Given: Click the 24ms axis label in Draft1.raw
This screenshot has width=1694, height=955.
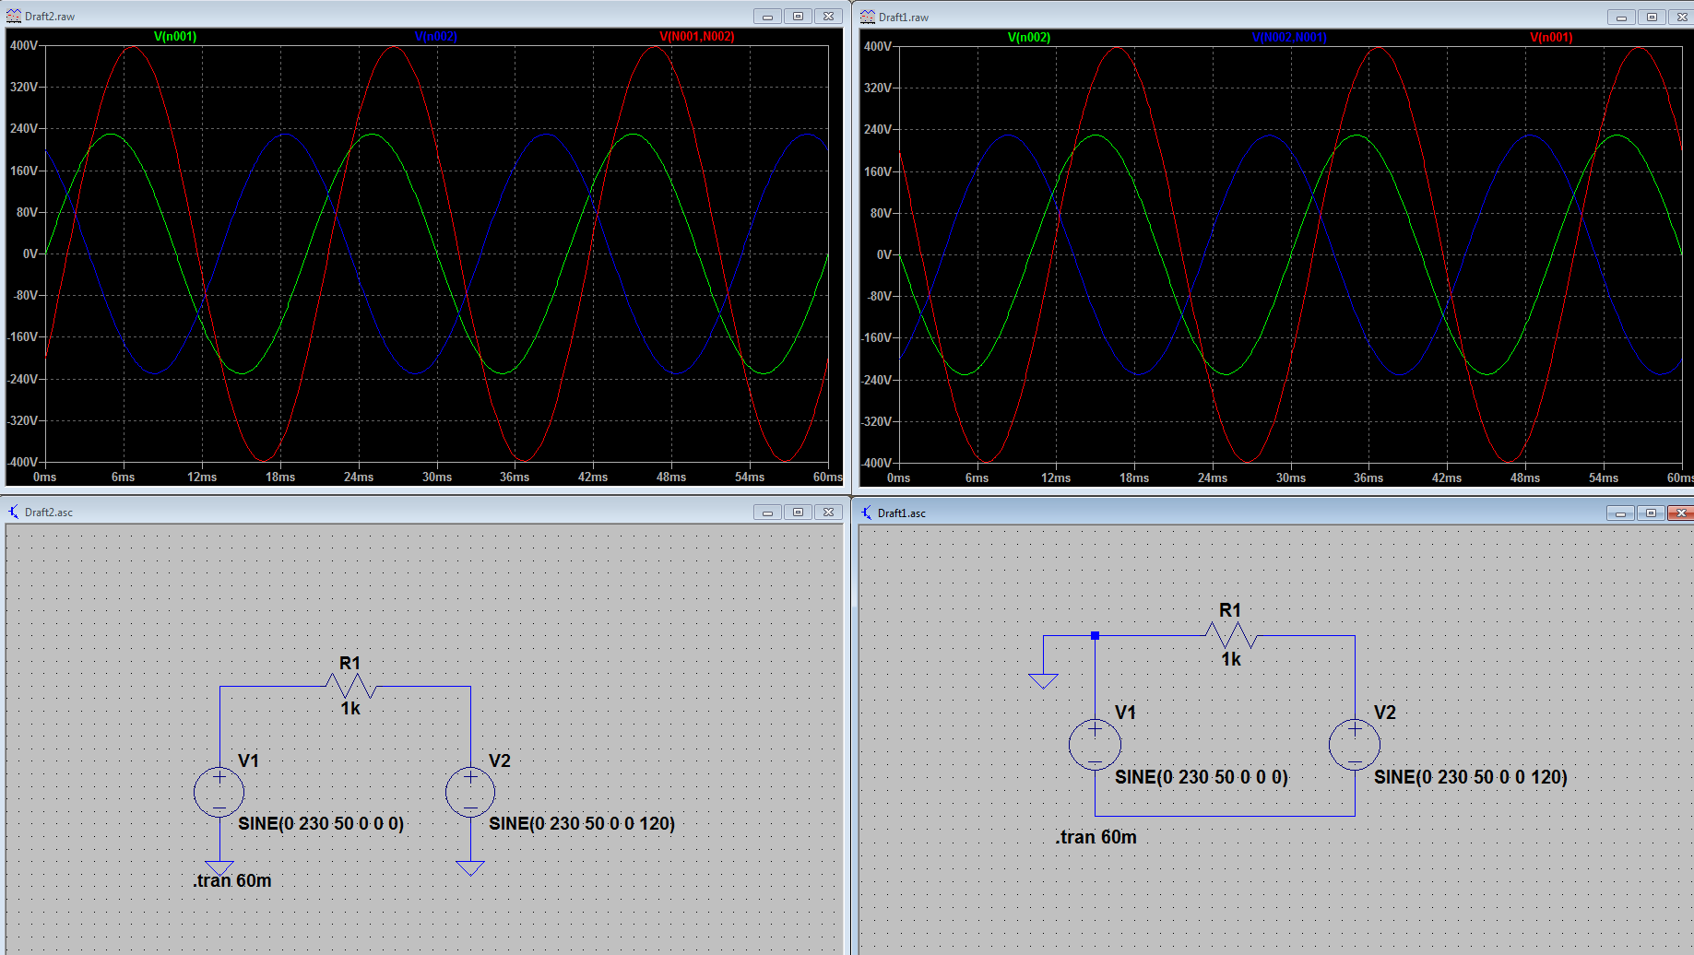Looking at the screenshot, I should tap(1213, 477).
